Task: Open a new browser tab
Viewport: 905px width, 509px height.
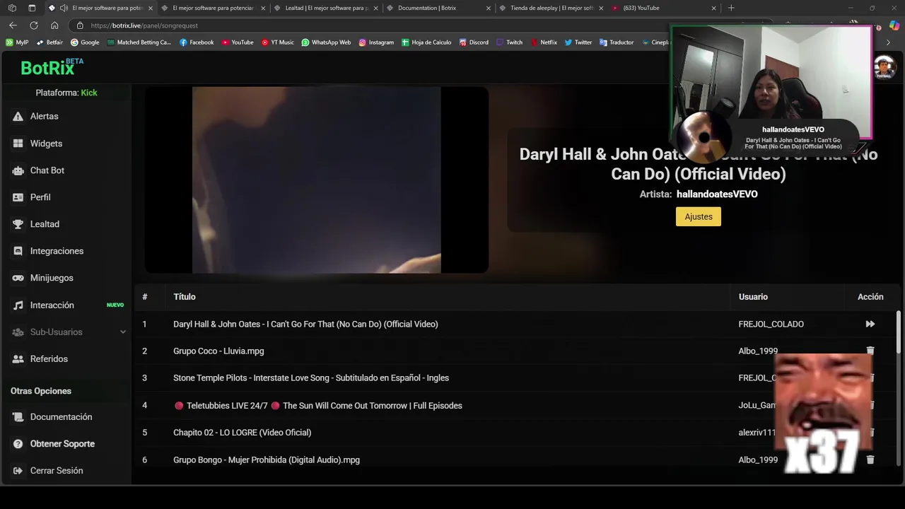Action: [731, 8]
